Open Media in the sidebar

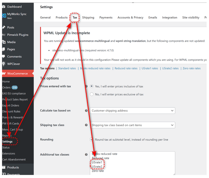click(11, 42)
